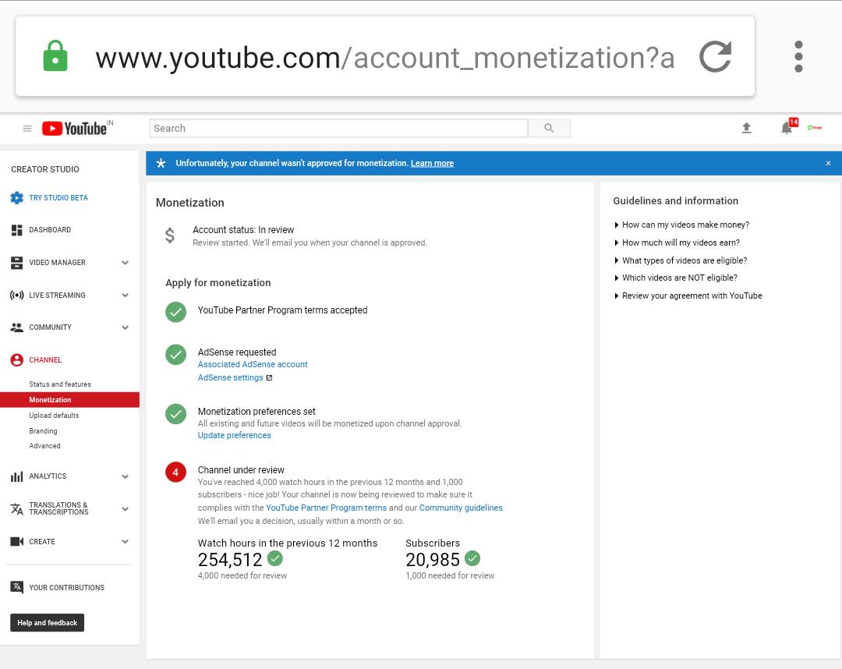Click the CREATOR STUDIO heading
Screen dimensions: 842x669
(x=45, y=169)
